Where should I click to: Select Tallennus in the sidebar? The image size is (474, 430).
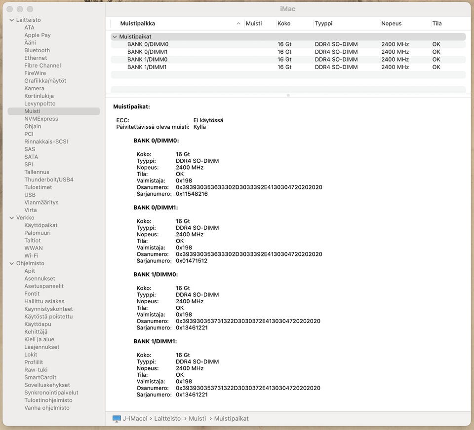point(37,172)
